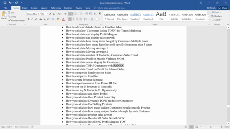The image size is (230, 129).
Task: Save the document from Quick Access Toolbar
Action: coord(5,3)
